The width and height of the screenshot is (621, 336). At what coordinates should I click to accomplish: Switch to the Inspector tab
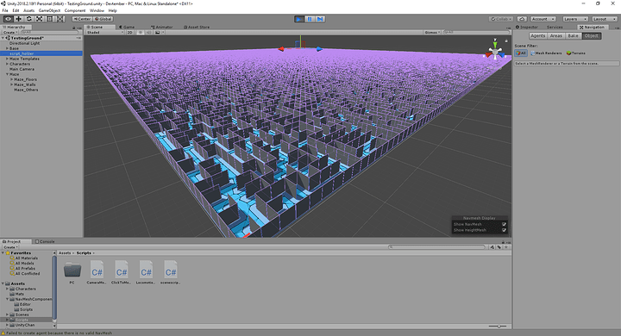(527, 28)
